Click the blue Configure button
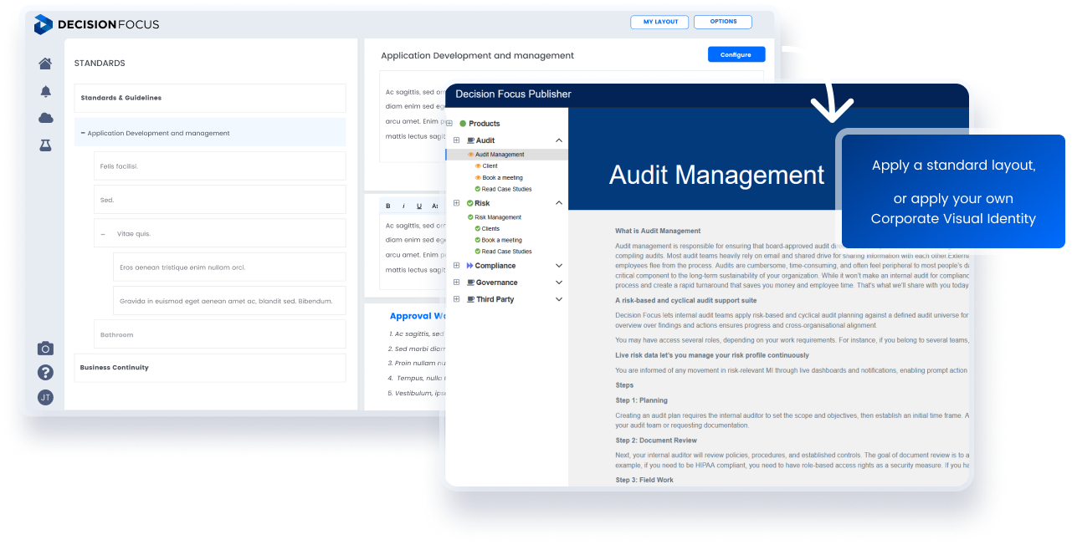This screenshot has width=1072, height=545. pyautogui.click(x=736, y=54)
